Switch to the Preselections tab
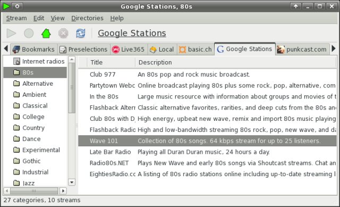The image size is (340, 207). pos(84,49)
